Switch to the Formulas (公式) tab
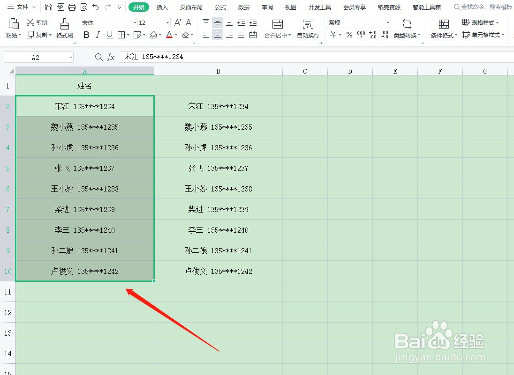This screenshot has width=514, height=375. 220,7
